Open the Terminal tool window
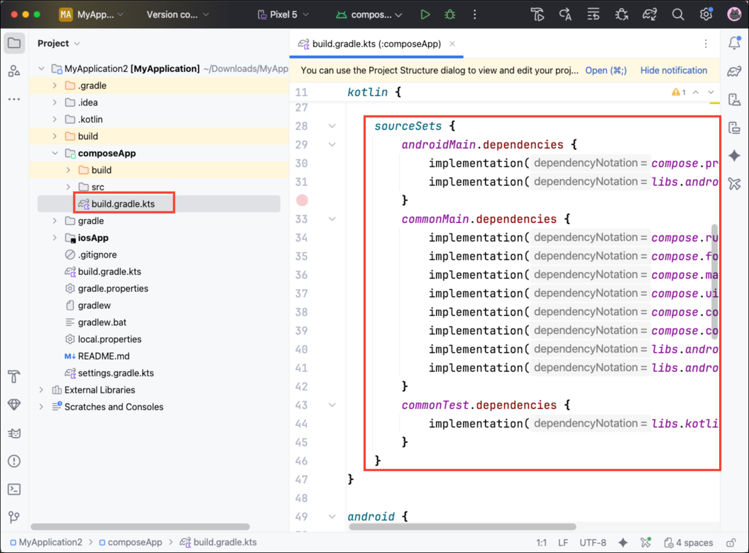 [x=14, y=489]
